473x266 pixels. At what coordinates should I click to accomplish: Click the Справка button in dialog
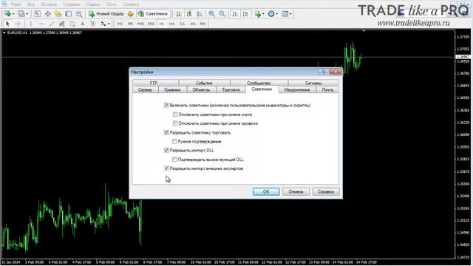pos(326,192)
